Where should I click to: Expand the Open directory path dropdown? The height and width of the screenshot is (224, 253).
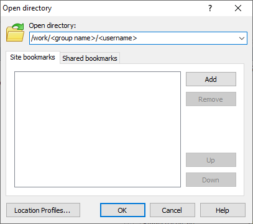242,38
